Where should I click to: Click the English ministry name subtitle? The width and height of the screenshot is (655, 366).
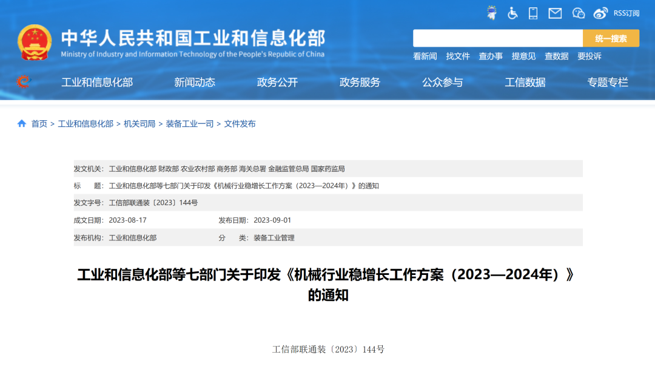193,54
